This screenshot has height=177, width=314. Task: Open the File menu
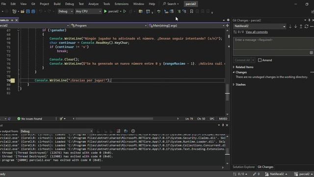pos(3,4)
